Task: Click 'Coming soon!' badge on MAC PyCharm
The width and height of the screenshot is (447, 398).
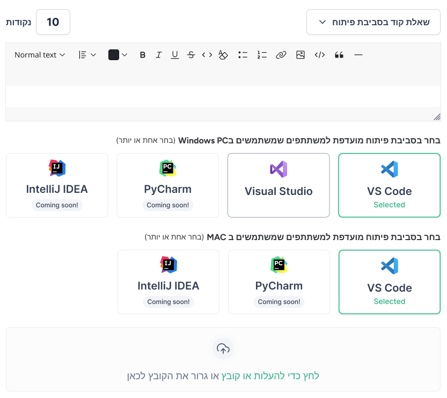Action: [x=279, y=302]
